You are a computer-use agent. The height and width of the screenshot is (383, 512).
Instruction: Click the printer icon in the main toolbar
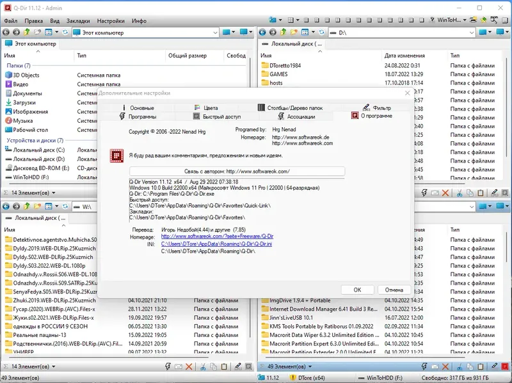473,20
